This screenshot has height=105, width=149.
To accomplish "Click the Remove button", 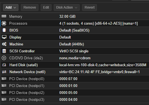I will coord(30,7).
